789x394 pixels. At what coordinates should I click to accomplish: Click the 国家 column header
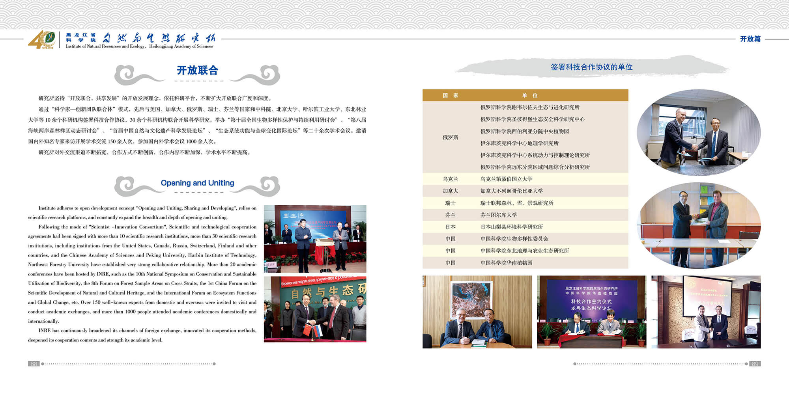[450, 95]
